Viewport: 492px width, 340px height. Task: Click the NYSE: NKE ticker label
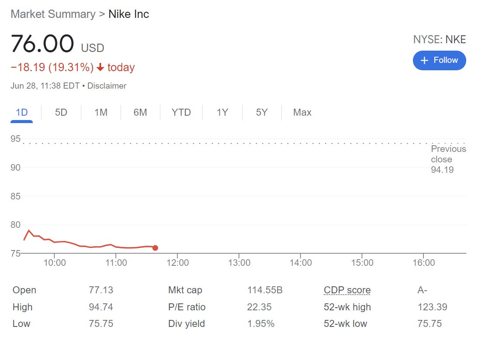click(x=439, y=40)
